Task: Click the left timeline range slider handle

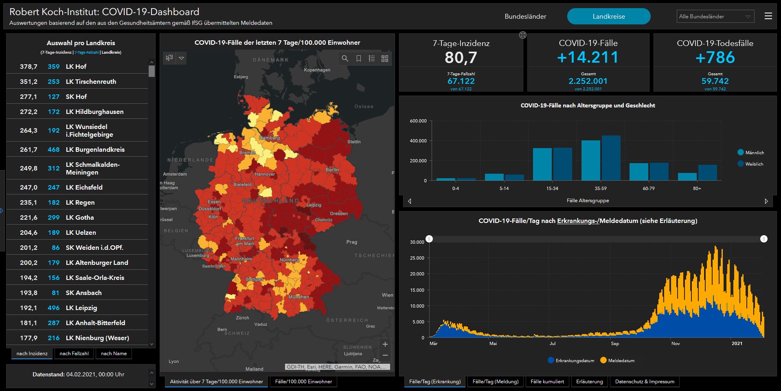Action: (x=429, y=239)
